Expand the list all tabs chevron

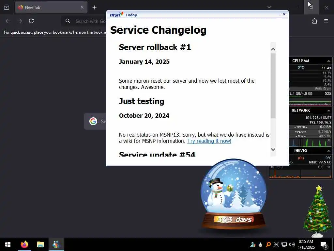point(269,7)
